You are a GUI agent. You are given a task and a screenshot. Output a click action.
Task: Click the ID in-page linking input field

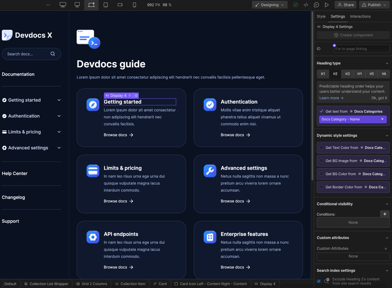coord(362,49)
